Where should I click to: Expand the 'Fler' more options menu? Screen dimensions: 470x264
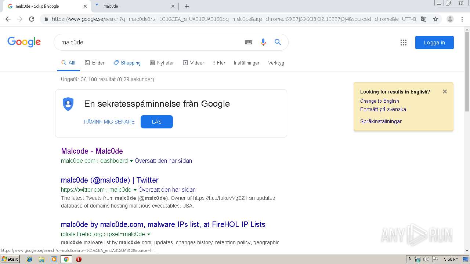(219, 63)
